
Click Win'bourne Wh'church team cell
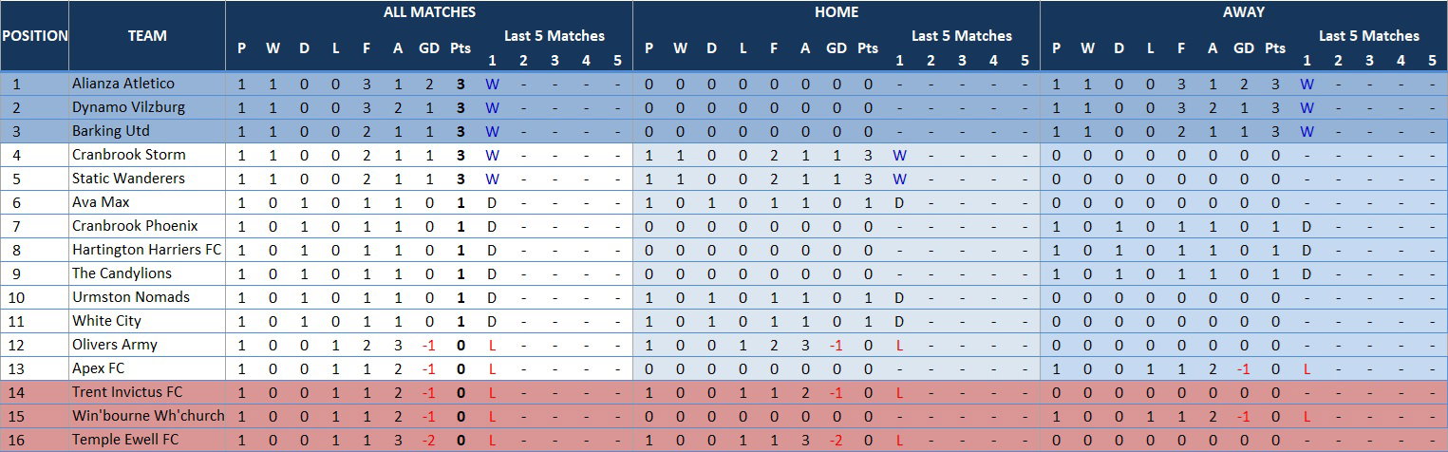tap(147, 416)
